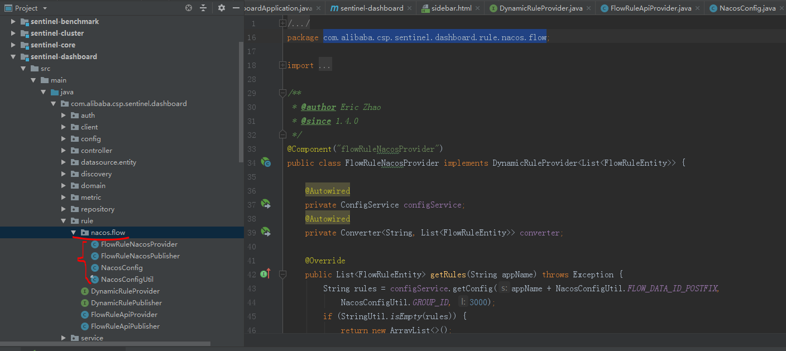
Task: Open Project panel settings gear
Action: tap(222, 8)
